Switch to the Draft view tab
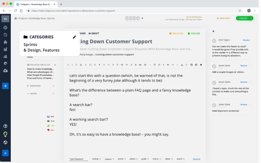This screenshot has height=163, width=261. point(94,33)
